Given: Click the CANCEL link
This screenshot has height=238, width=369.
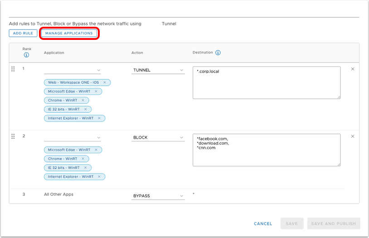Looking at the screenshot, I should [x=263, y=223].
